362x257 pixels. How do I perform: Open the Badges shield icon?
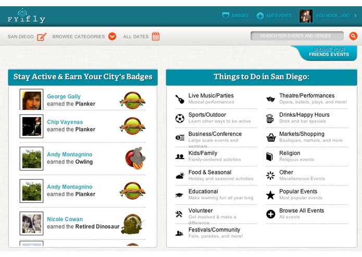pos(226,16)
